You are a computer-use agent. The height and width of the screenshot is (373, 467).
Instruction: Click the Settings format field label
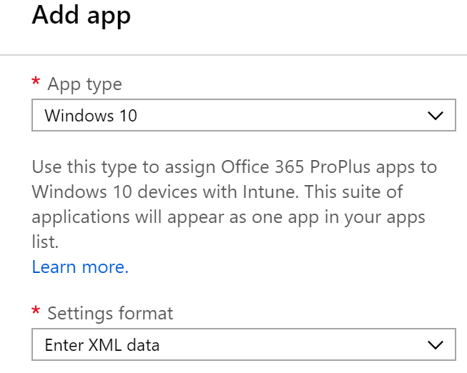110,313
